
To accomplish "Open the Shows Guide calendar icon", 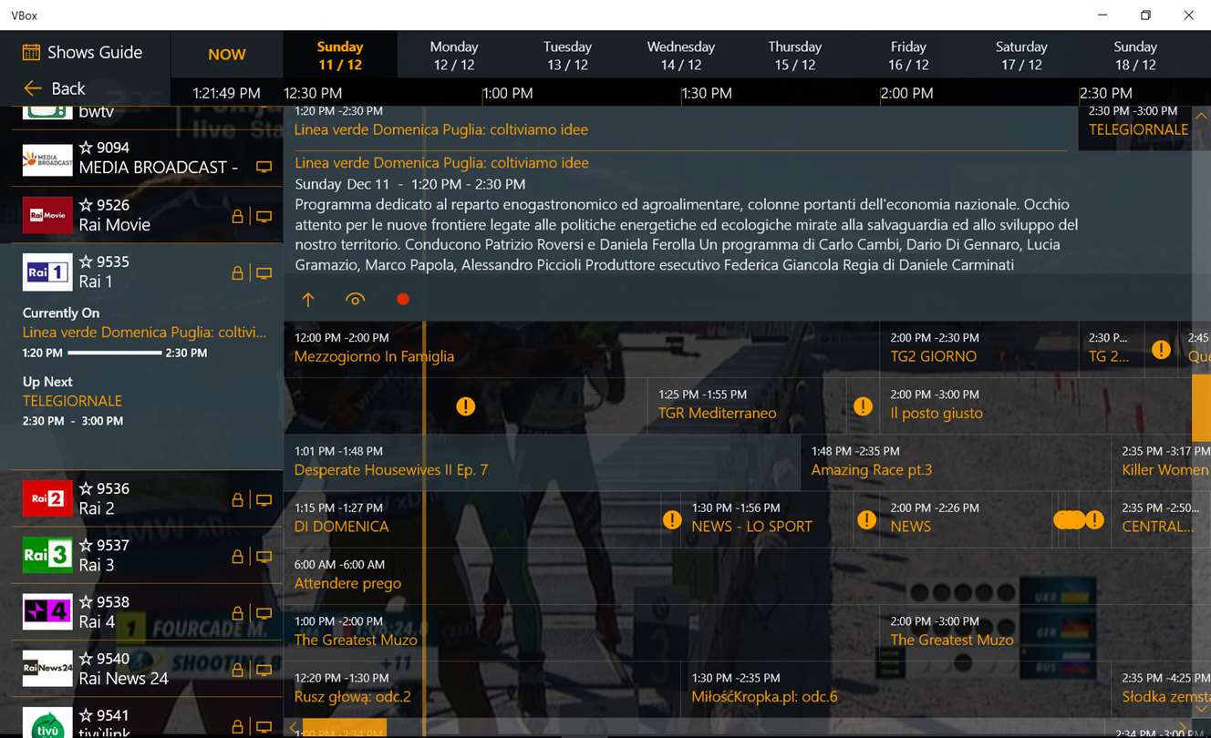I will [31, 52].
